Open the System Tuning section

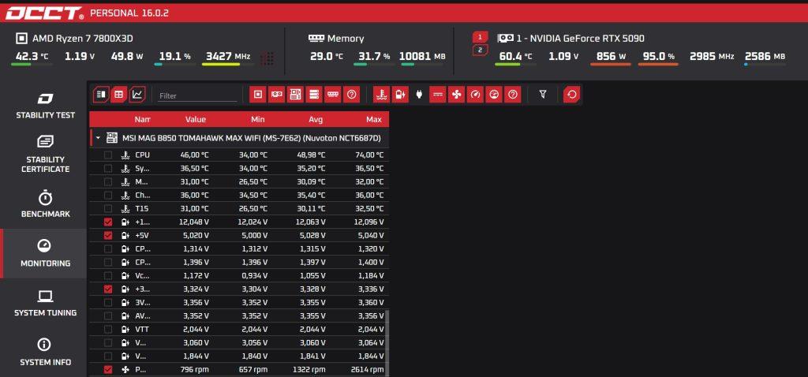45,304
